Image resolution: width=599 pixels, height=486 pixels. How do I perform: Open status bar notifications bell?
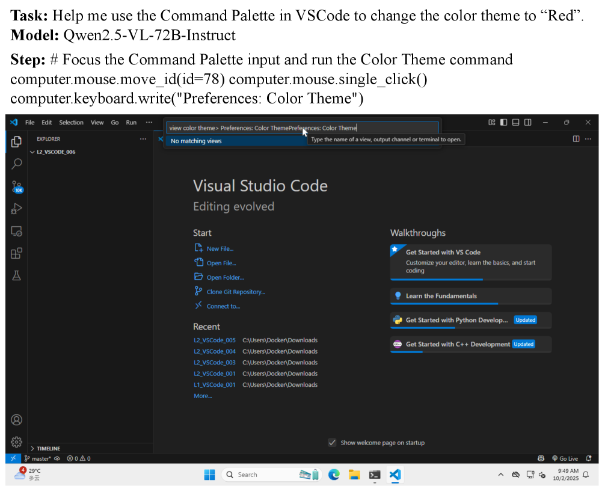click(x=589, y=458)
